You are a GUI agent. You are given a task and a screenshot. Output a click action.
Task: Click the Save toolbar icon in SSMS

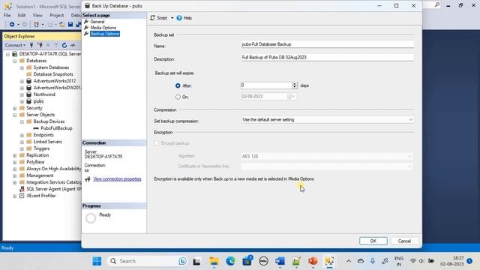click(x=70, y=25)
